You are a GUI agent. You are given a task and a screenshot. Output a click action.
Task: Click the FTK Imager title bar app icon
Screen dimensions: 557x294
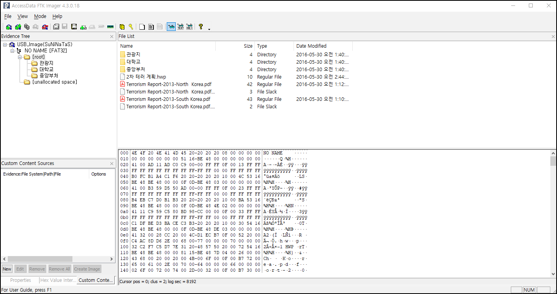(x=6, y=5)
